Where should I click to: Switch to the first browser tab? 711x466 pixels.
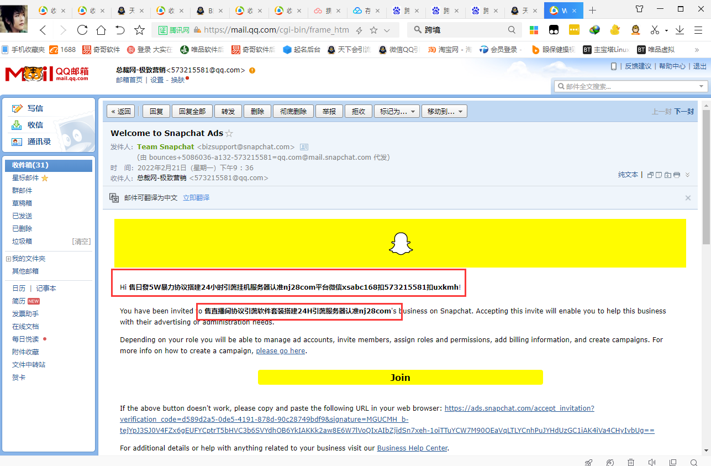point(52,11)
